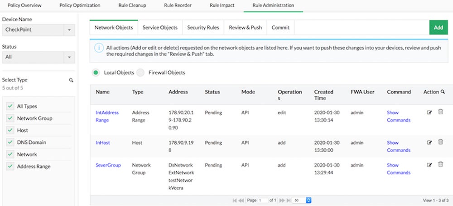Show Commands for the InHost object
453x206 pixels.
tap(398, 146)
